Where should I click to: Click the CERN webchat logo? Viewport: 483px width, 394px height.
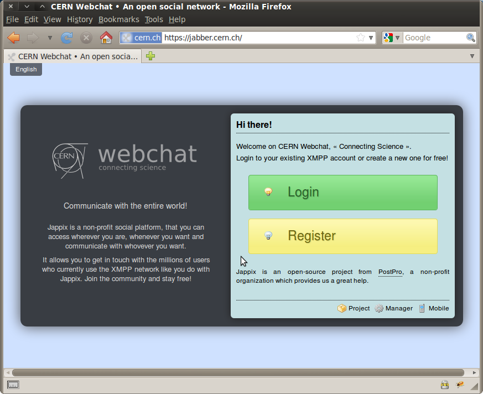(x=124, y=160)
